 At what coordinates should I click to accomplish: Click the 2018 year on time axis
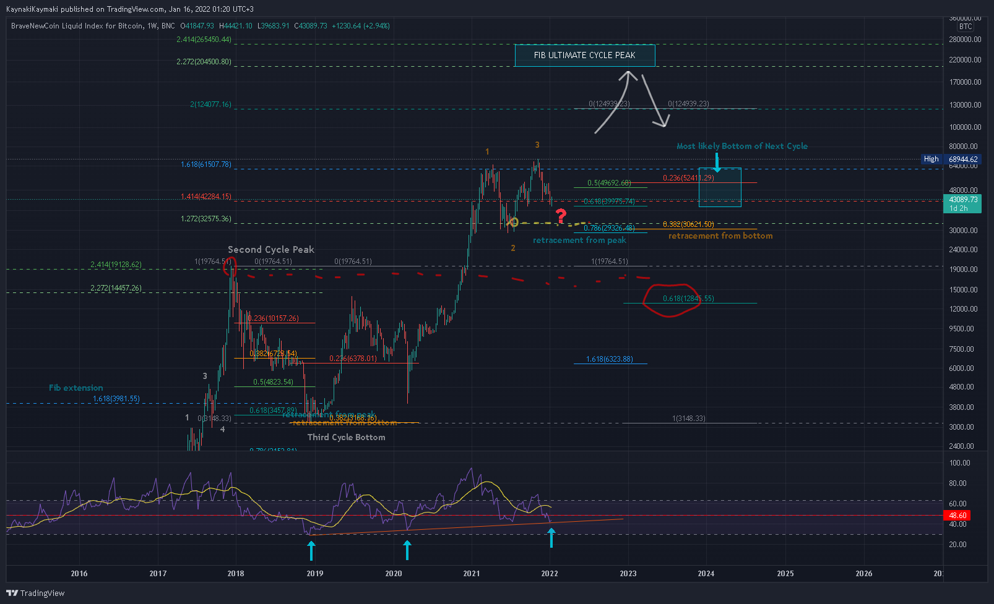coord(236,574)
